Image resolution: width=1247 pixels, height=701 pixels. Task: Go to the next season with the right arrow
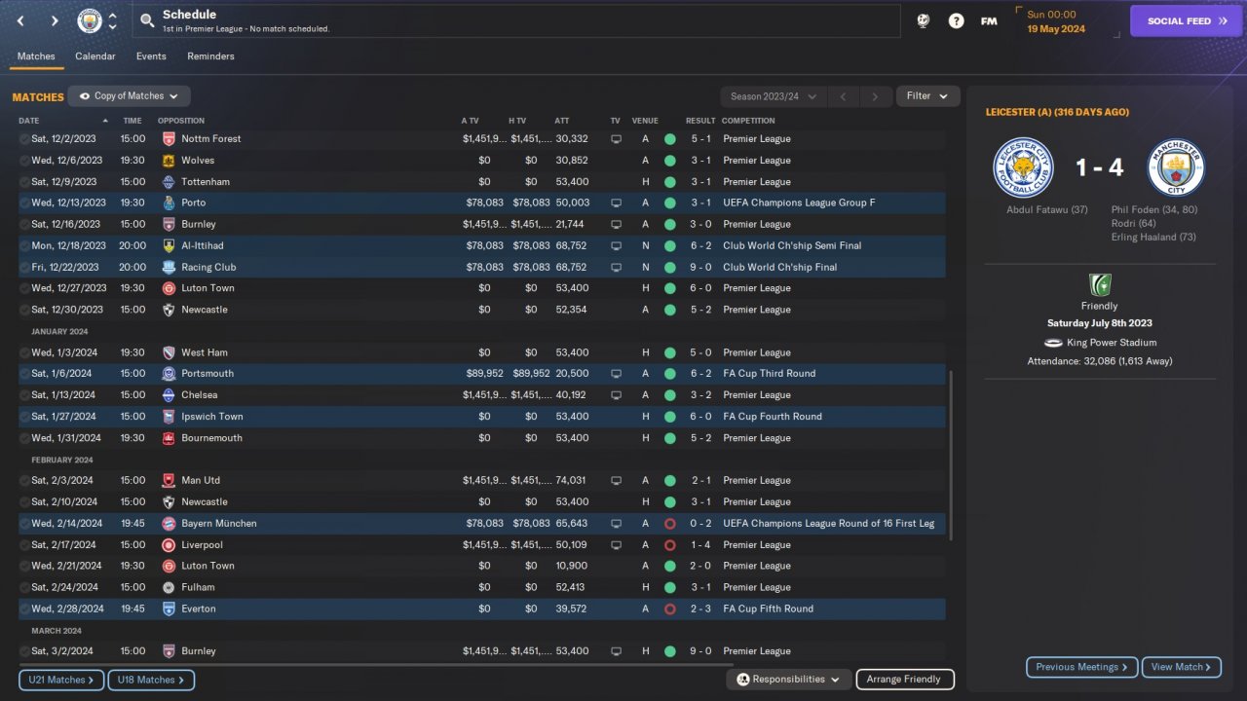pyautogui.click(x=876, y=96)
